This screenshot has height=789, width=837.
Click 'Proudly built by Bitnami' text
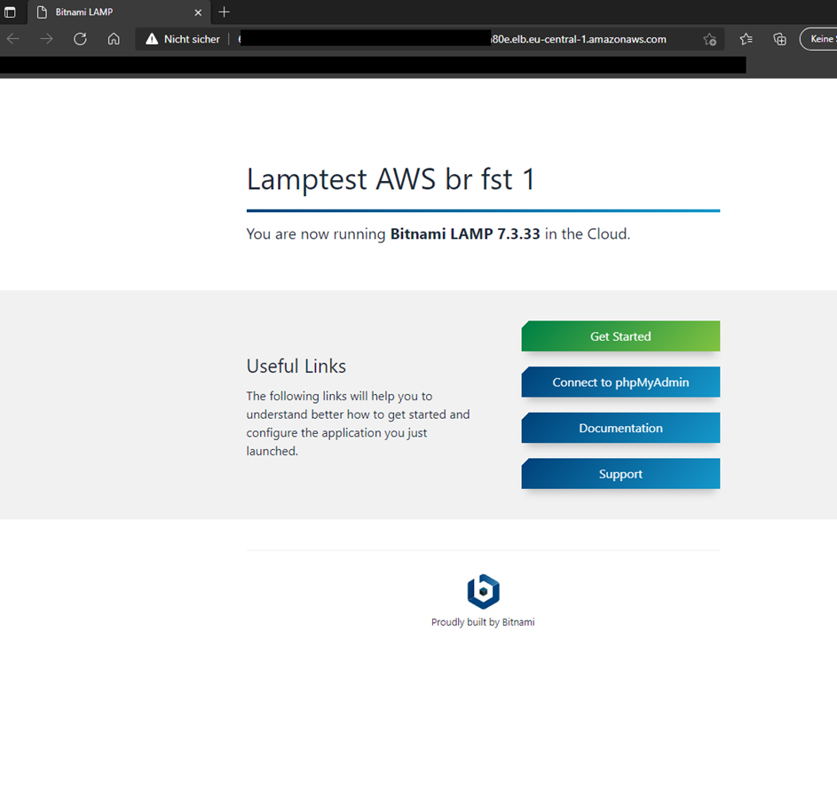click(483, 622)
